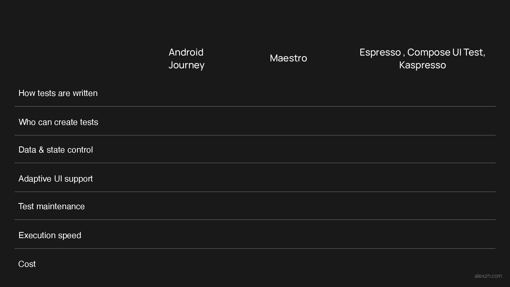Select the How tests are written row label
510x287 pixels.
(x=58, y=93)
